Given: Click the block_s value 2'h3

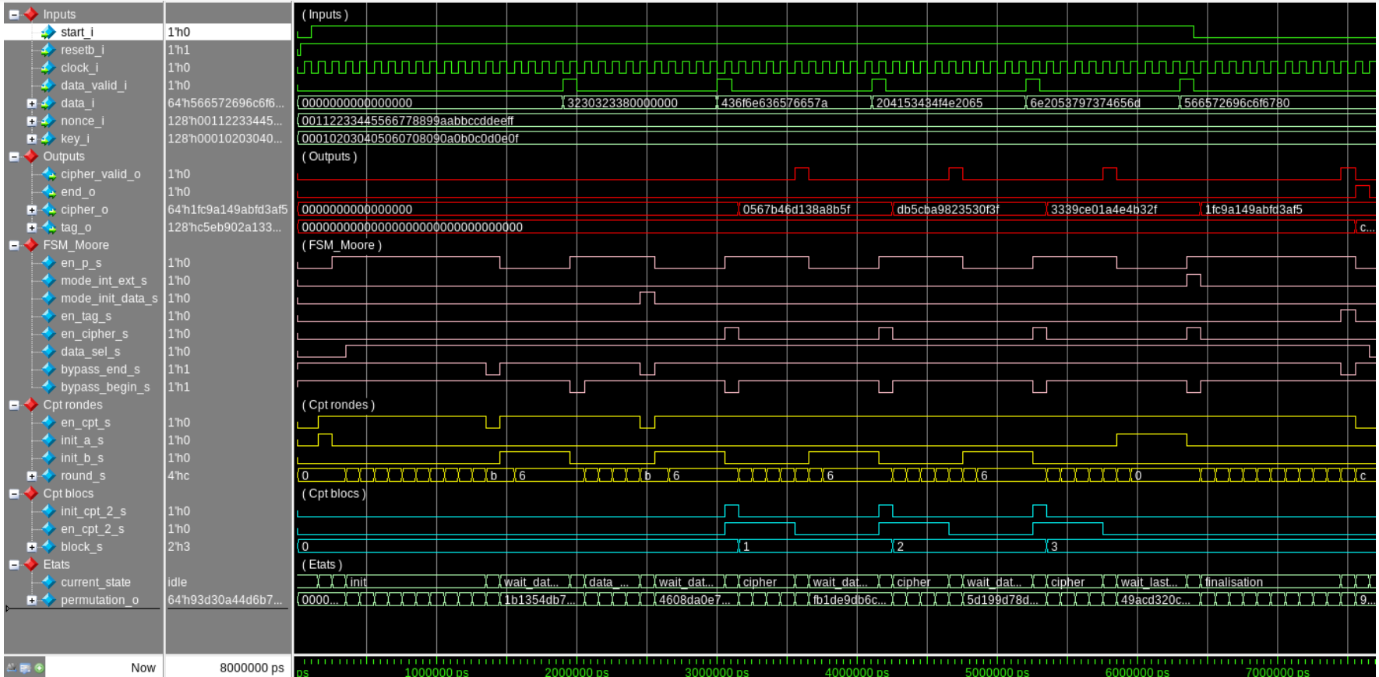Looking at the screenshot, I should coord(178,547).
